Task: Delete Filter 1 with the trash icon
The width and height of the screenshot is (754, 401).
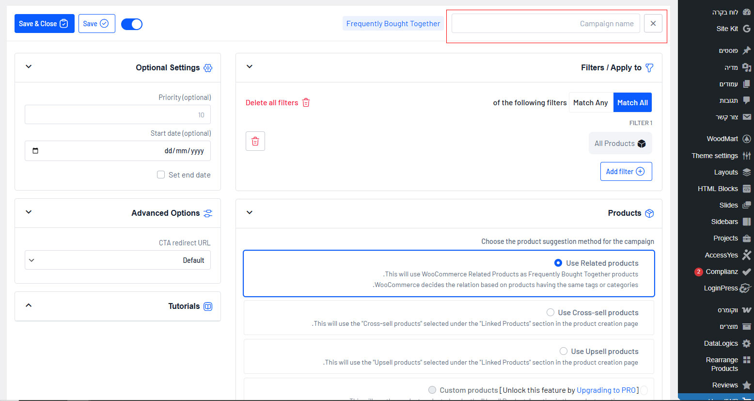Action: 255,141
